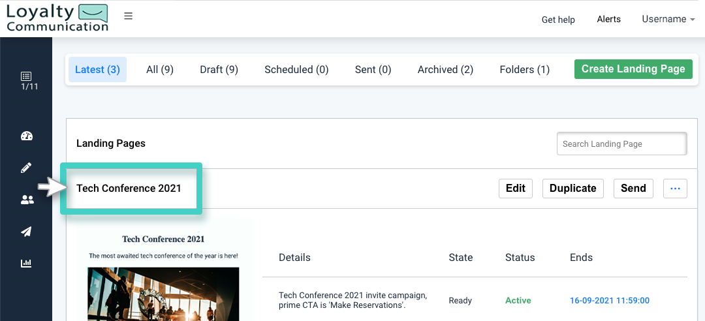The height and width of the screenshot is (321, 705).
Task: Switch to the All (9) tab
Action: point(160,70)
